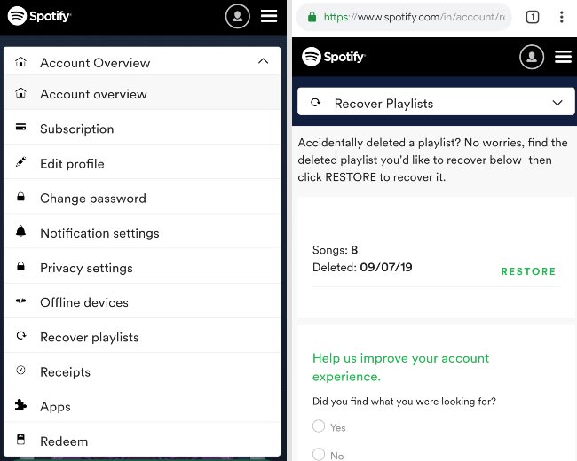The height and width of the screenshot is (461, 577).
Task: Click the refresh icon beside Recover playlists
Action: tap(21, 335)
